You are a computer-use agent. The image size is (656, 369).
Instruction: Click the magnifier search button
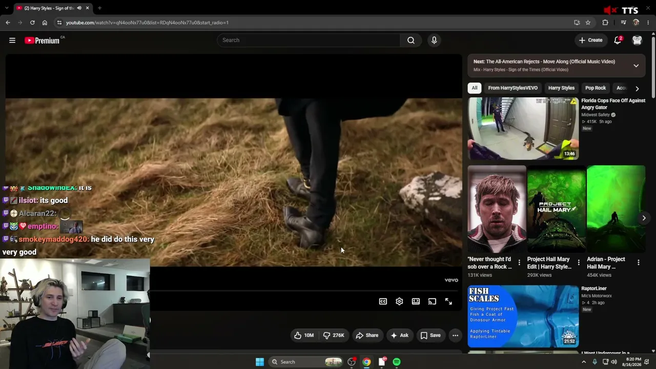[411, 40]
